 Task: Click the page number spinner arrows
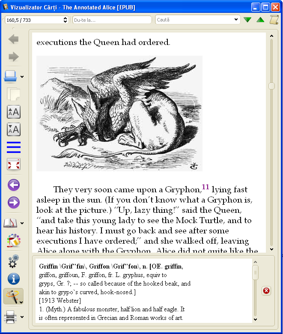point(65,20)
